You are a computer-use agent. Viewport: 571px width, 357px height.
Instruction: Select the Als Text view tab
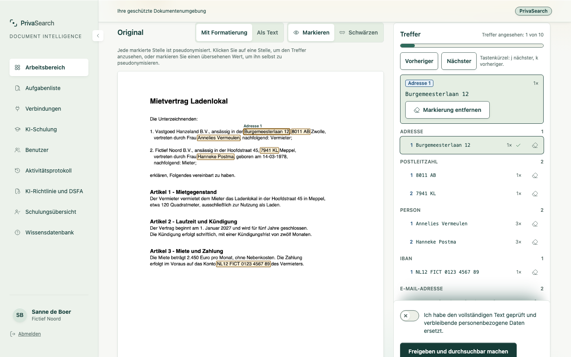click(x=267, y=33)
